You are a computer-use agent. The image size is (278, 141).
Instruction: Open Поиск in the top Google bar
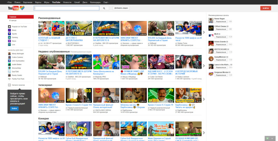[17, 2]
